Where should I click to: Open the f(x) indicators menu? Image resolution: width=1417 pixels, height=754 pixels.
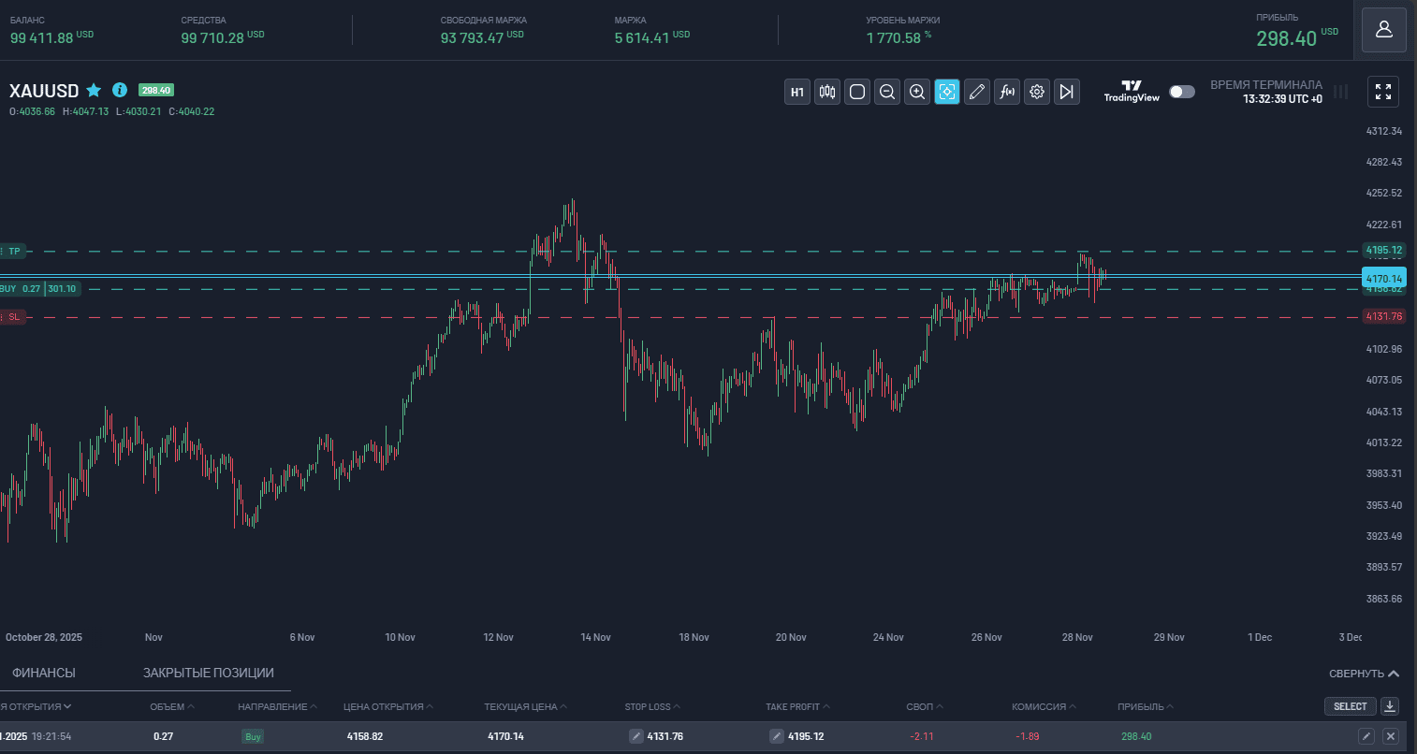[1007, 92]
